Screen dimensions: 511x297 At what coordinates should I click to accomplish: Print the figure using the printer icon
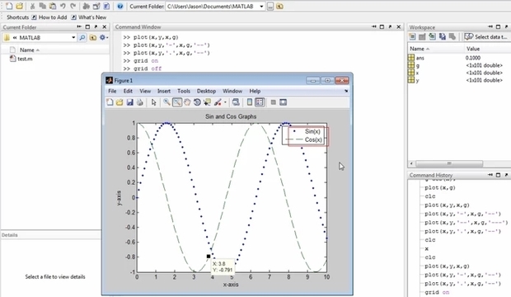140,102
